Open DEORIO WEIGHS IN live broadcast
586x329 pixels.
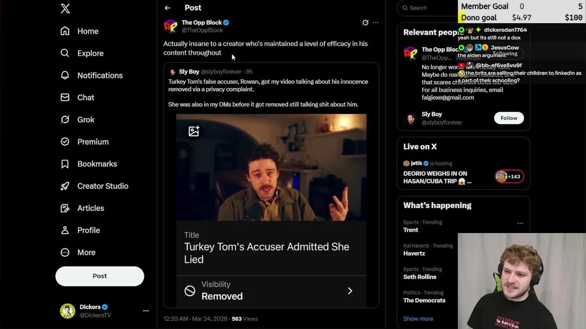point(437,177)
